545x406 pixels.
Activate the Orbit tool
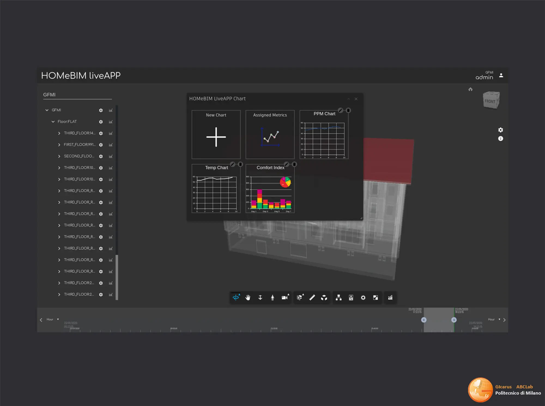coord(236,298)
